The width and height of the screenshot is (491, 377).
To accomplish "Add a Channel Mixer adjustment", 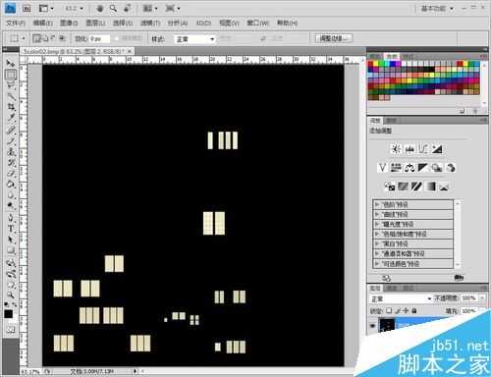I will coord(451,168).
